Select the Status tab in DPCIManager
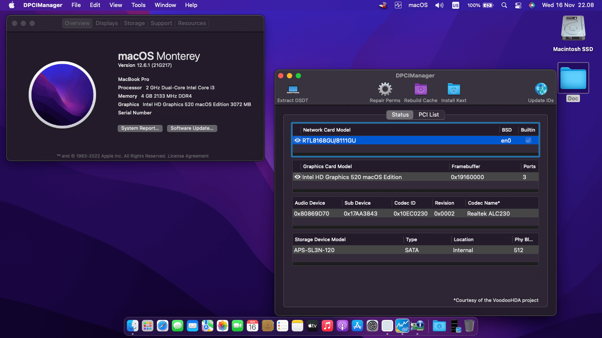Viewport: 602px width, 338px height. coord(400,114)
